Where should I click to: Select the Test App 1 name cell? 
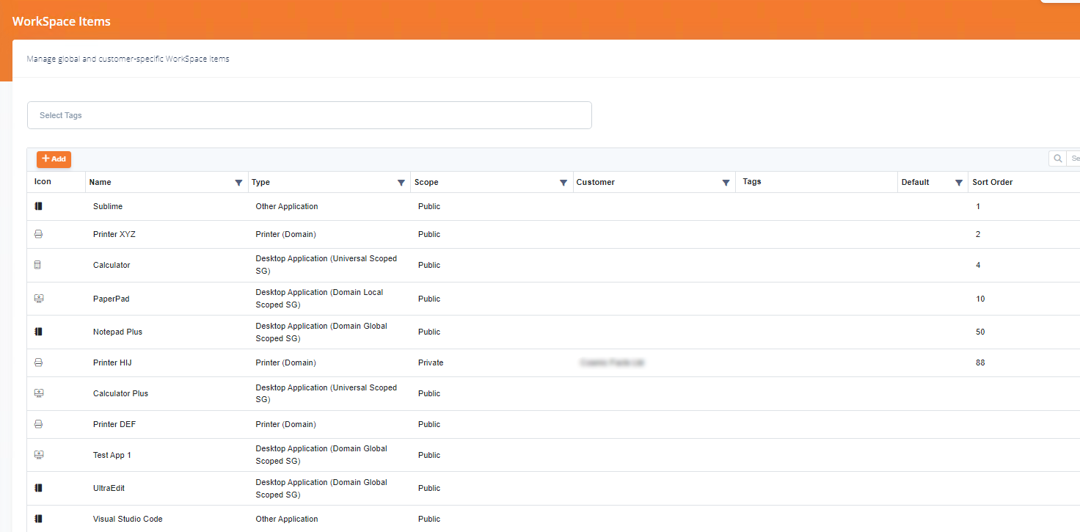coord(112,455)
